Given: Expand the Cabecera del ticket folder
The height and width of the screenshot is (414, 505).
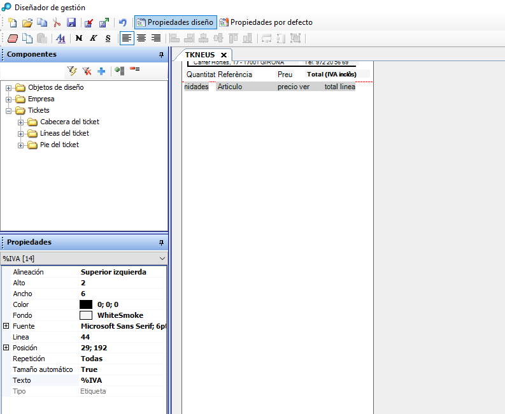Looking at the screenshot, I should click(21, 122).
